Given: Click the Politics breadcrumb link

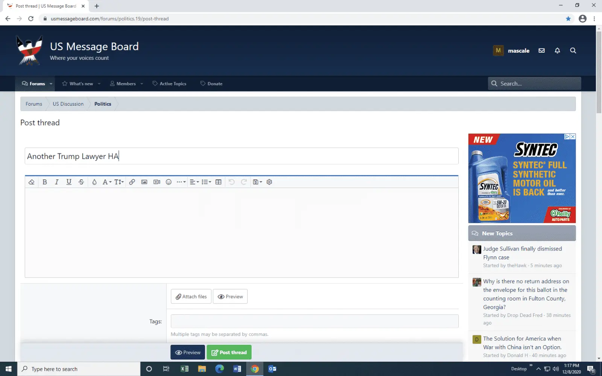Looking at the screenshot, I should point(103,104).
